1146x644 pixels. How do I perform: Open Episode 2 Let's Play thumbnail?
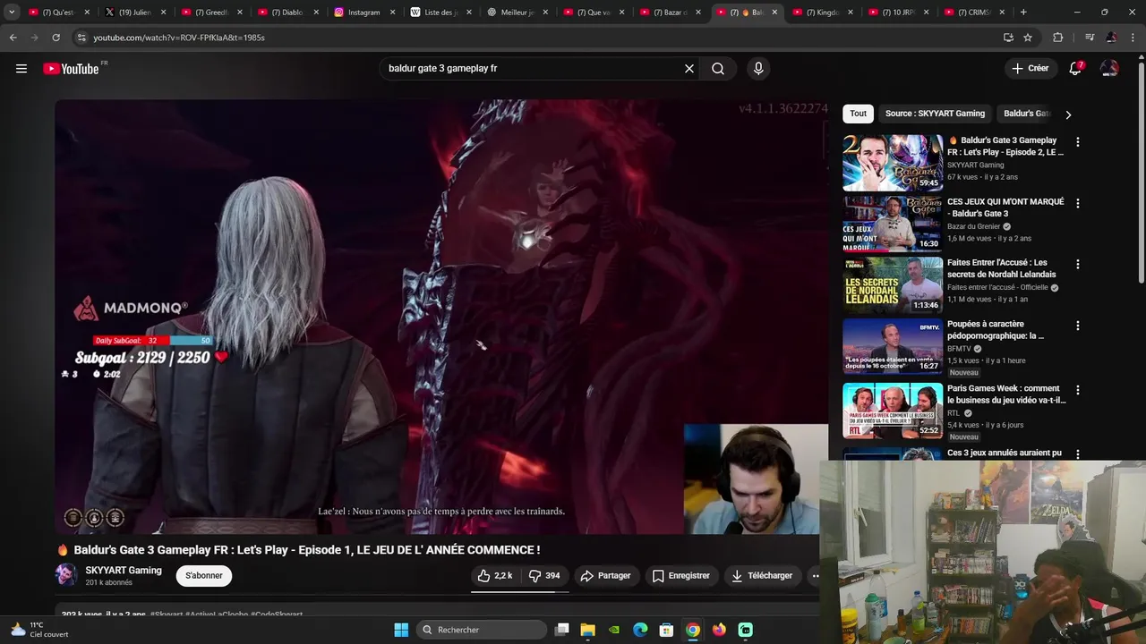pyautogui.click(x=893, y=163)
